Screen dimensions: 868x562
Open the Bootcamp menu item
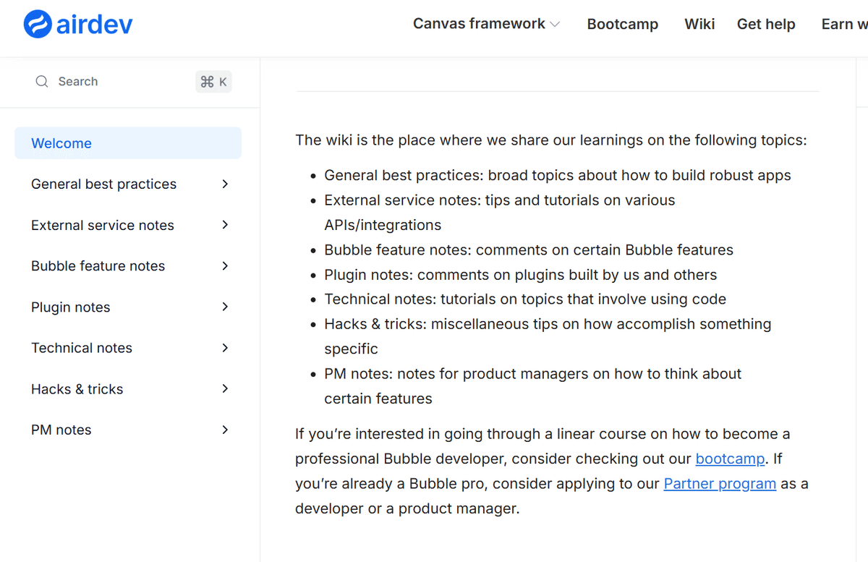622,25
